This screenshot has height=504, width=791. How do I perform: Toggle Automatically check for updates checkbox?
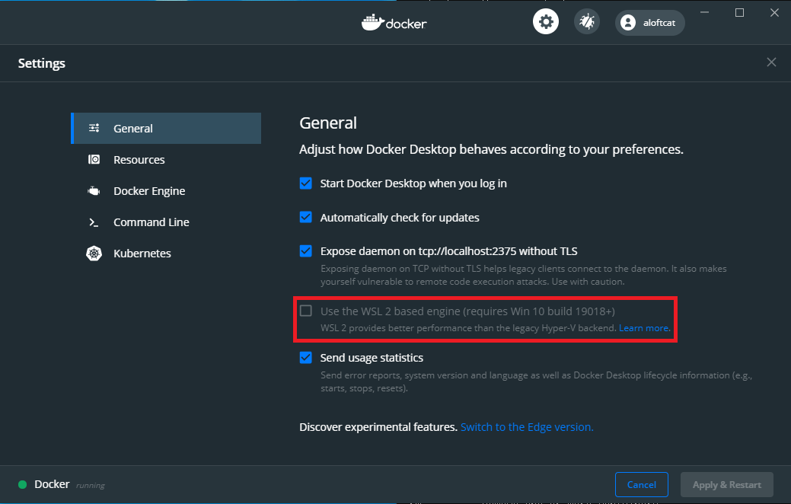(306, 218)
